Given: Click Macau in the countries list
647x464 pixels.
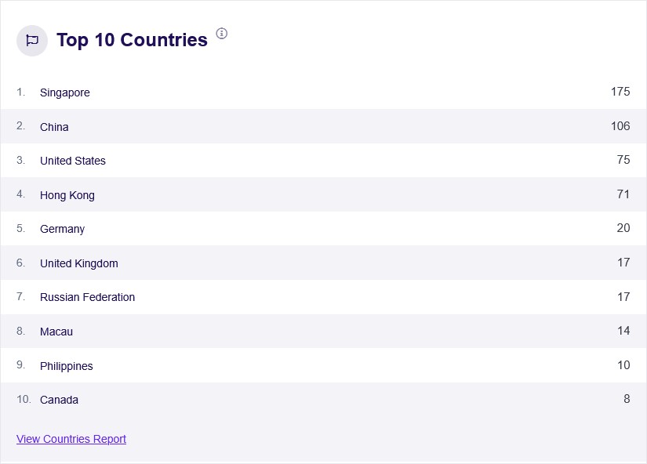Looking at the screenshot, I should [x=56, y=332].
